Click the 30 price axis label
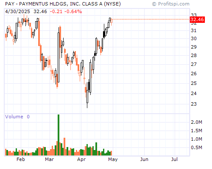The height and width of the screenshot is (169, 212). [x=194, y=38]
